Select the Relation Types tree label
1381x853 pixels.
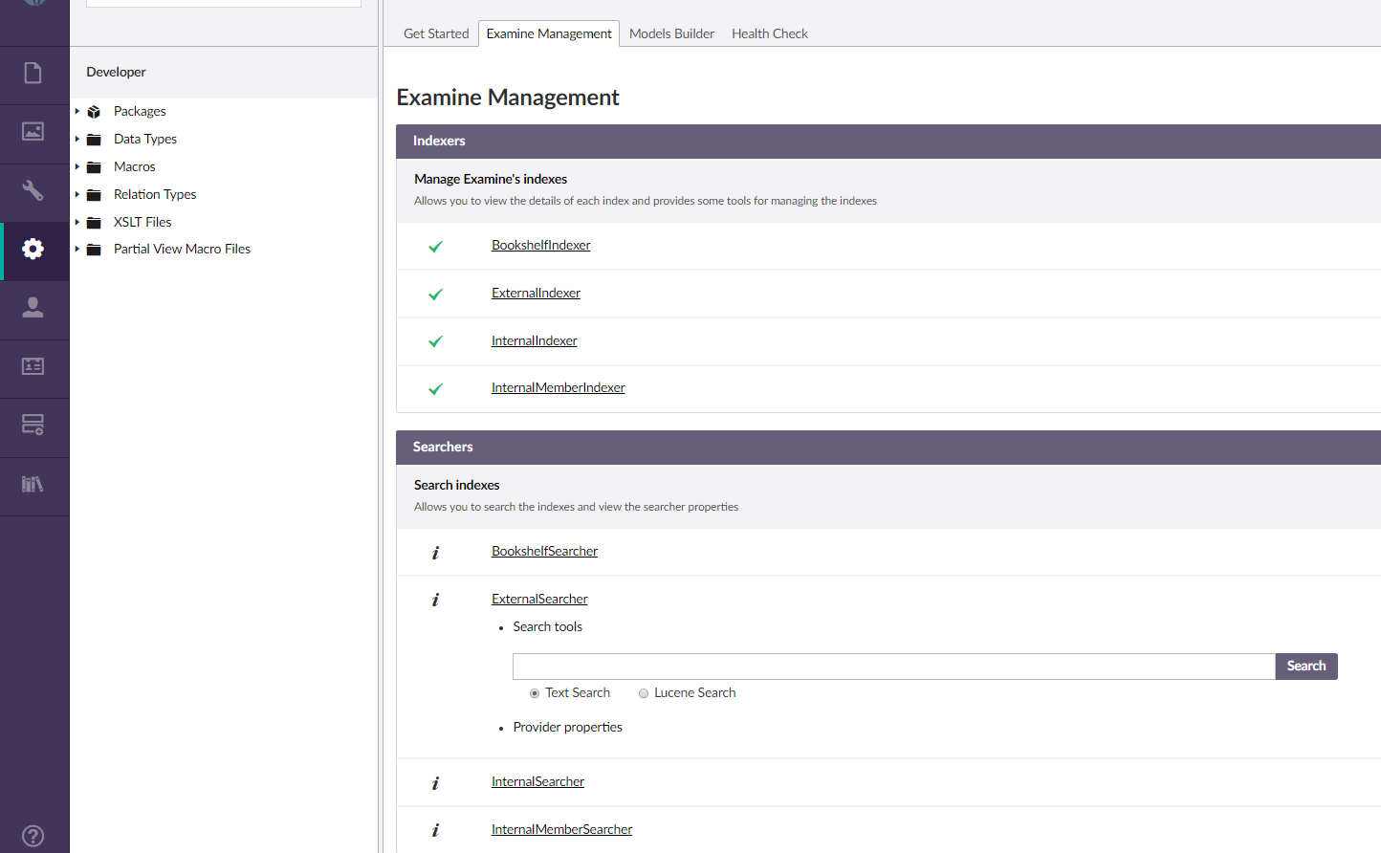(155, 194)
